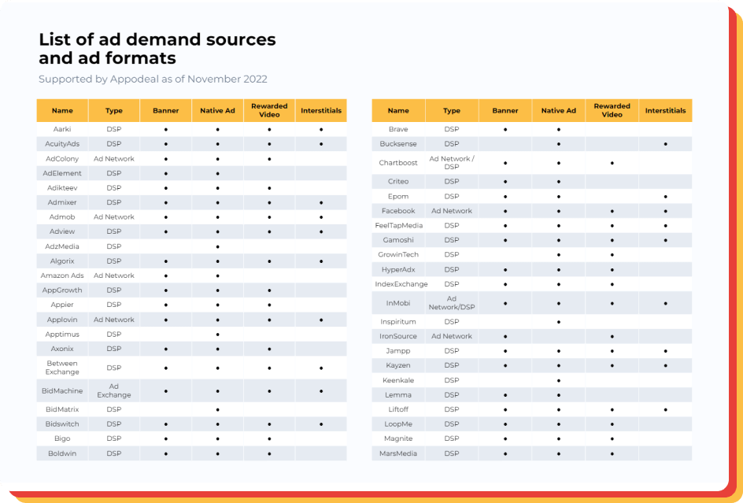743x503 pixels.
Task: Click the Bucksense name cell
Action: pos(398,144)
